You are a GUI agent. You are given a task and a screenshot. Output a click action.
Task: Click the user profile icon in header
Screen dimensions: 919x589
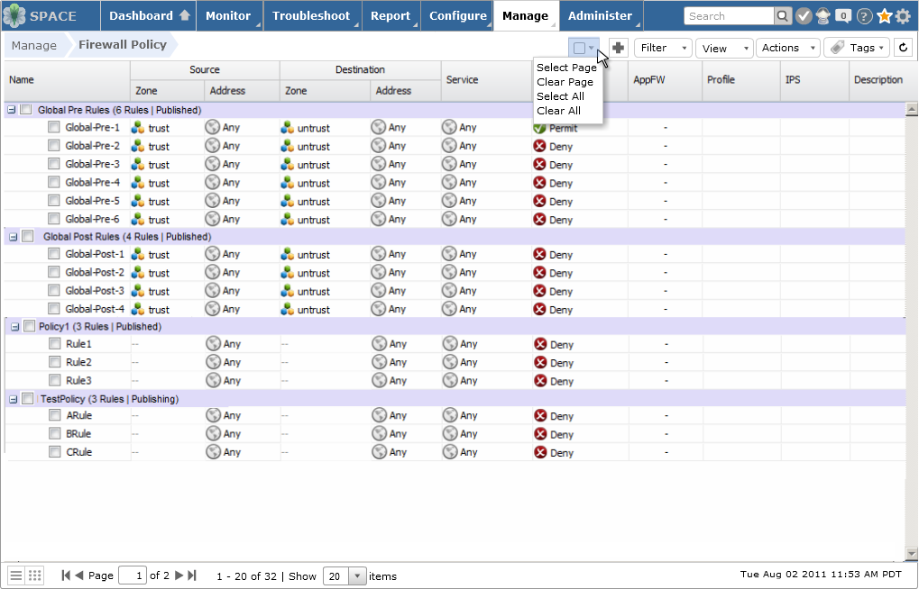[823, 16]
